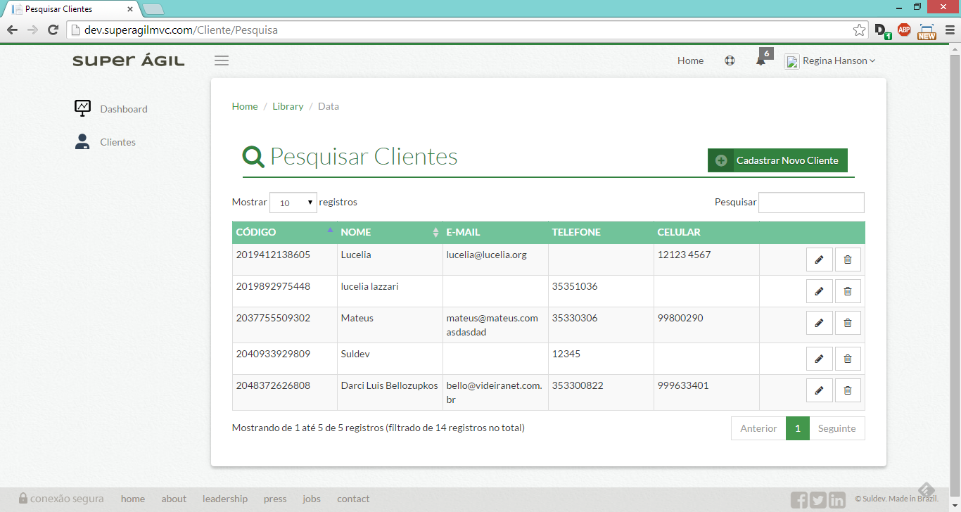Click the edit pencil icon for Lucelia
Viewport: 961px width, 512px height.
click(819, 260)
